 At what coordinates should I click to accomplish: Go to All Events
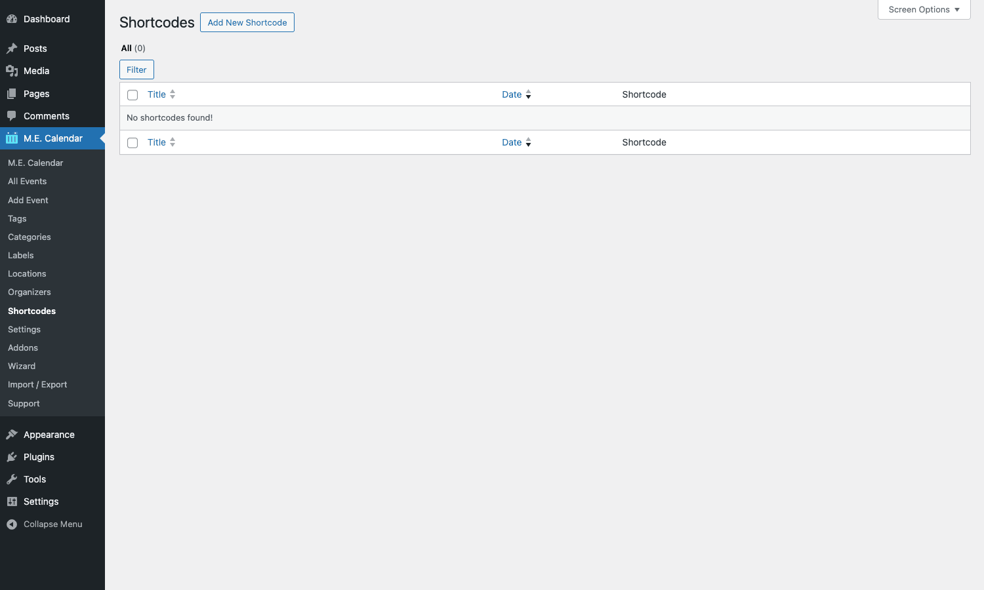(27, 181)
